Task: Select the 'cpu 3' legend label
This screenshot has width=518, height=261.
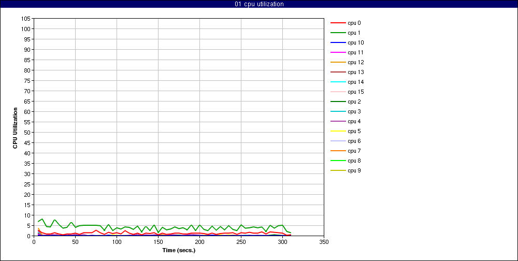Action: click(x=354, y=111)
